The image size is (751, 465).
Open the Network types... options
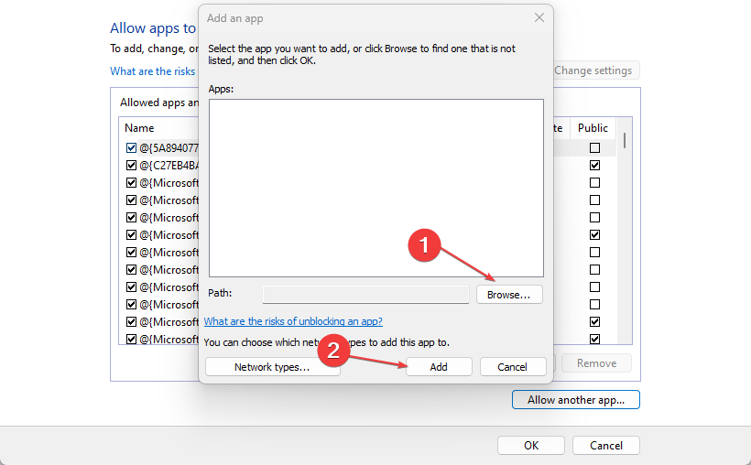click(x=272, y=367)
